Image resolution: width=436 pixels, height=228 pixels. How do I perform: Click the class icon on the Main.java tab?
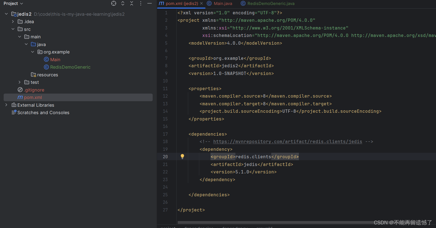209,3
